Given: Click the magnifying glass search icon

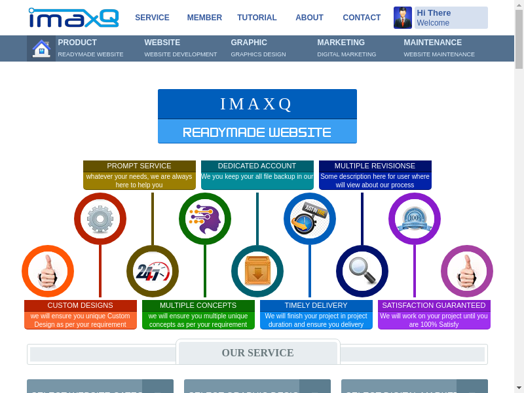Looking at the screenshot, I should (362, 271).
